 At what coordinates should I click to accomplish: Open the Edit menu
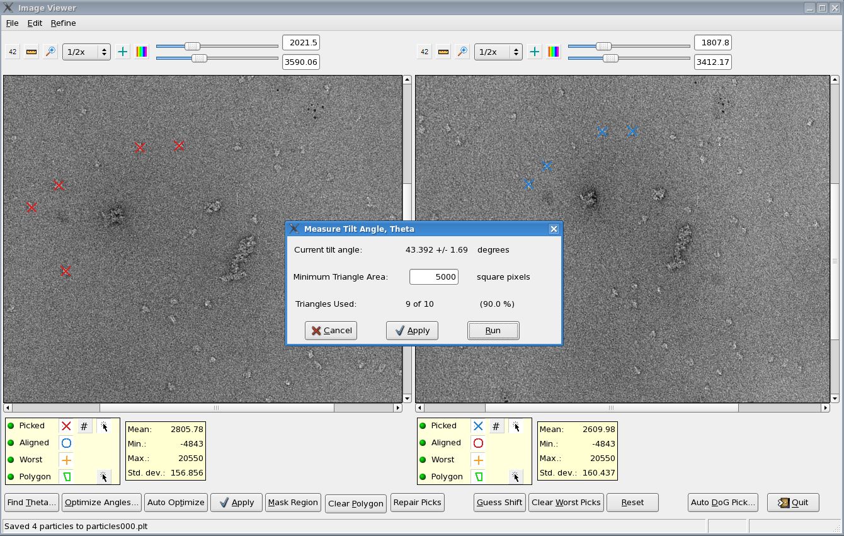[x=35, y=23]
